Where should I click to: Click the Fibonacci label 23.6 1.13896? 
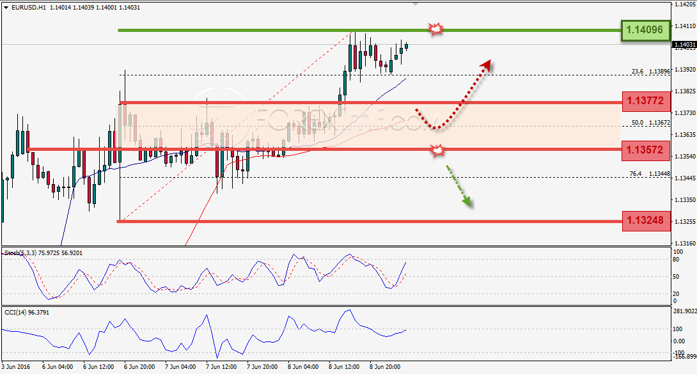pos(651,72)
